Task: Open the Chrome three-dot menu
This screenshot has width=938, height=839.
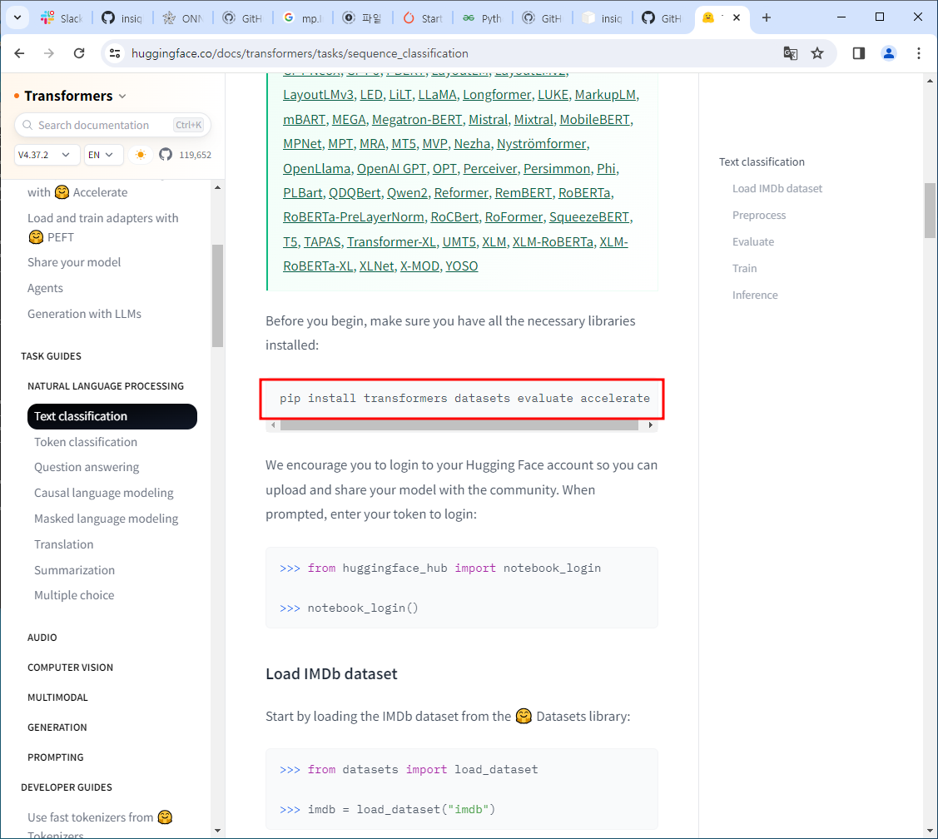Action: pyautogui.click(x=918, y=53)
